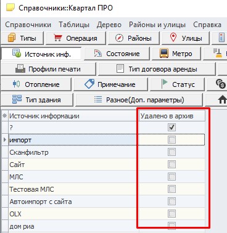Click the Улицы map pin icon

[173, 38]
